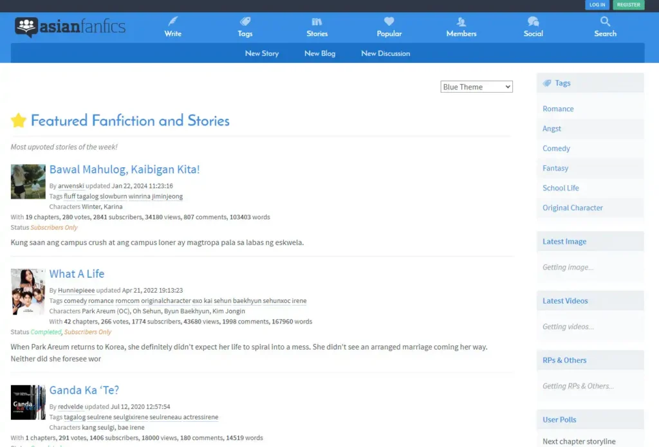Click the Asianfanfics logo
659x447 pixels.
[x=71, y=27]
